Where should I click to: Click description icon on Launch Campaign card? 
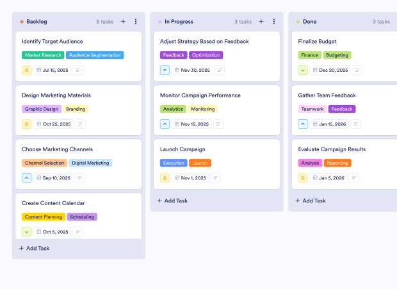(216, 178)
